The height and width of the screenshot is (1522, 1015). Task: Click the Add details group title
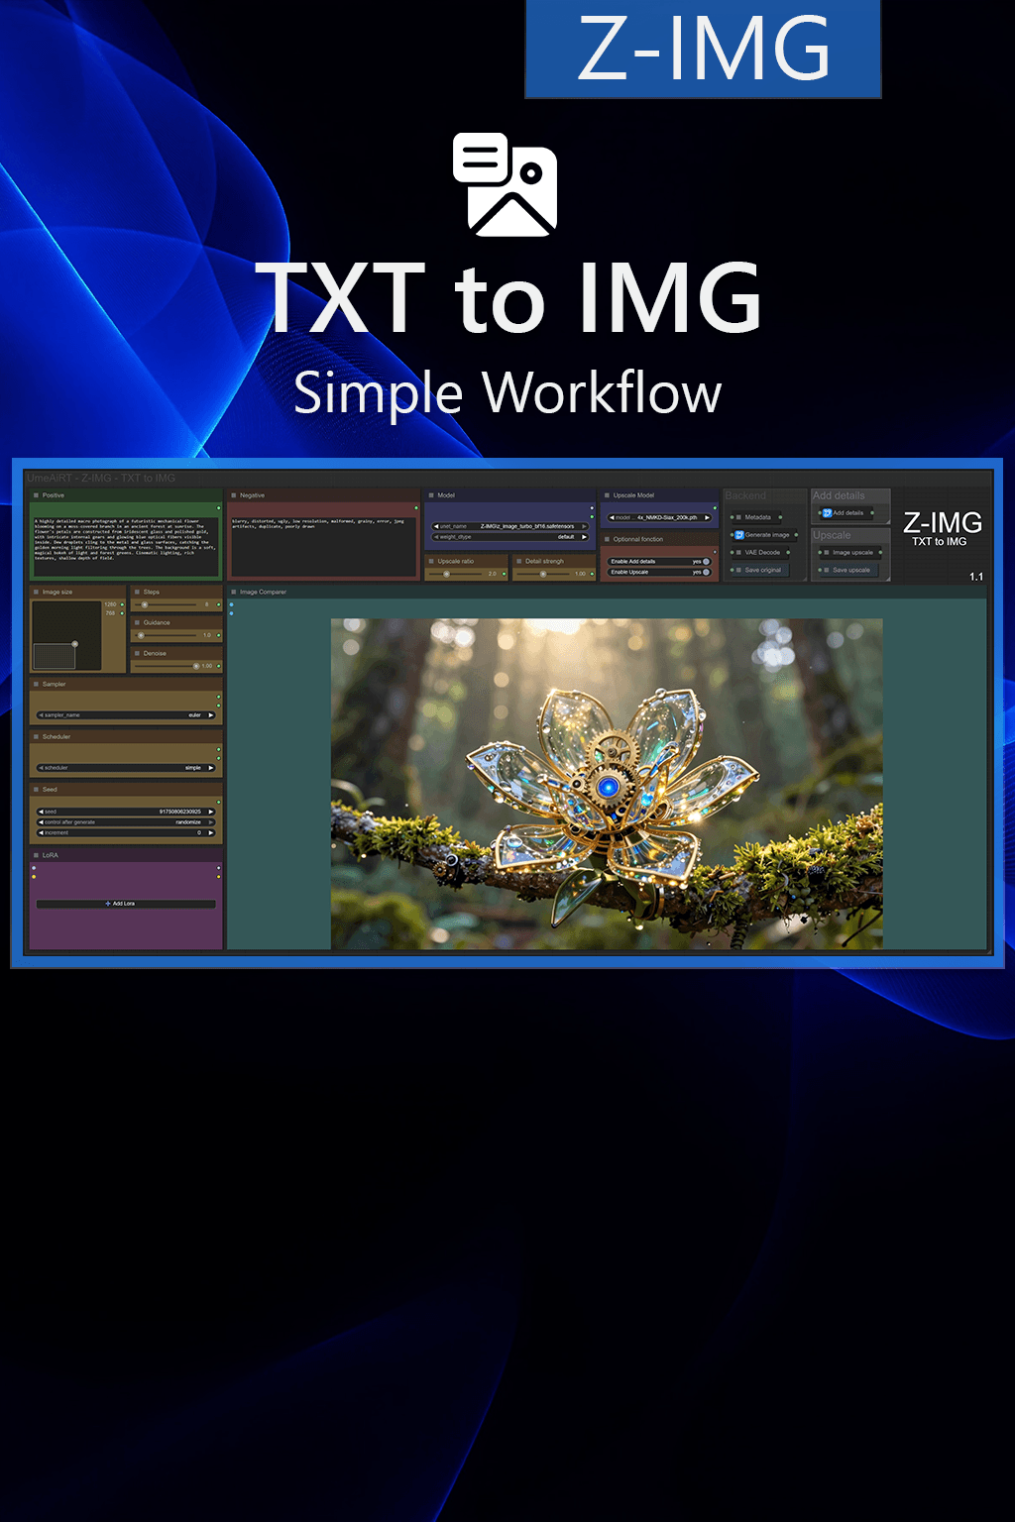[x=839, y=495]
